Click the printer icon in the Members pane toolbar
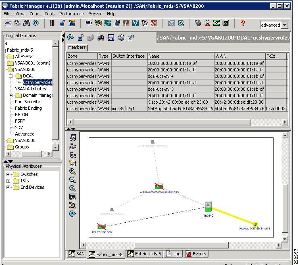Viewport: 298px width, 265px height. (x=121, y=38)
